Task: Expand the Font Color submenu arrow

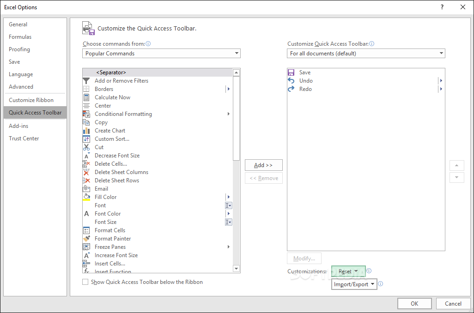Action: [229, 214]
